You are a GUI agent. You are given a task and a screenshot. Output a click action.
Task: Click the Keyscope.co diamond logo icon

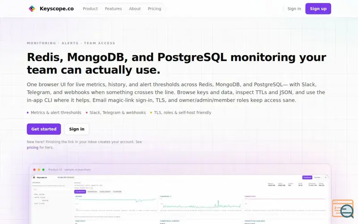click(x=32, y=9)
